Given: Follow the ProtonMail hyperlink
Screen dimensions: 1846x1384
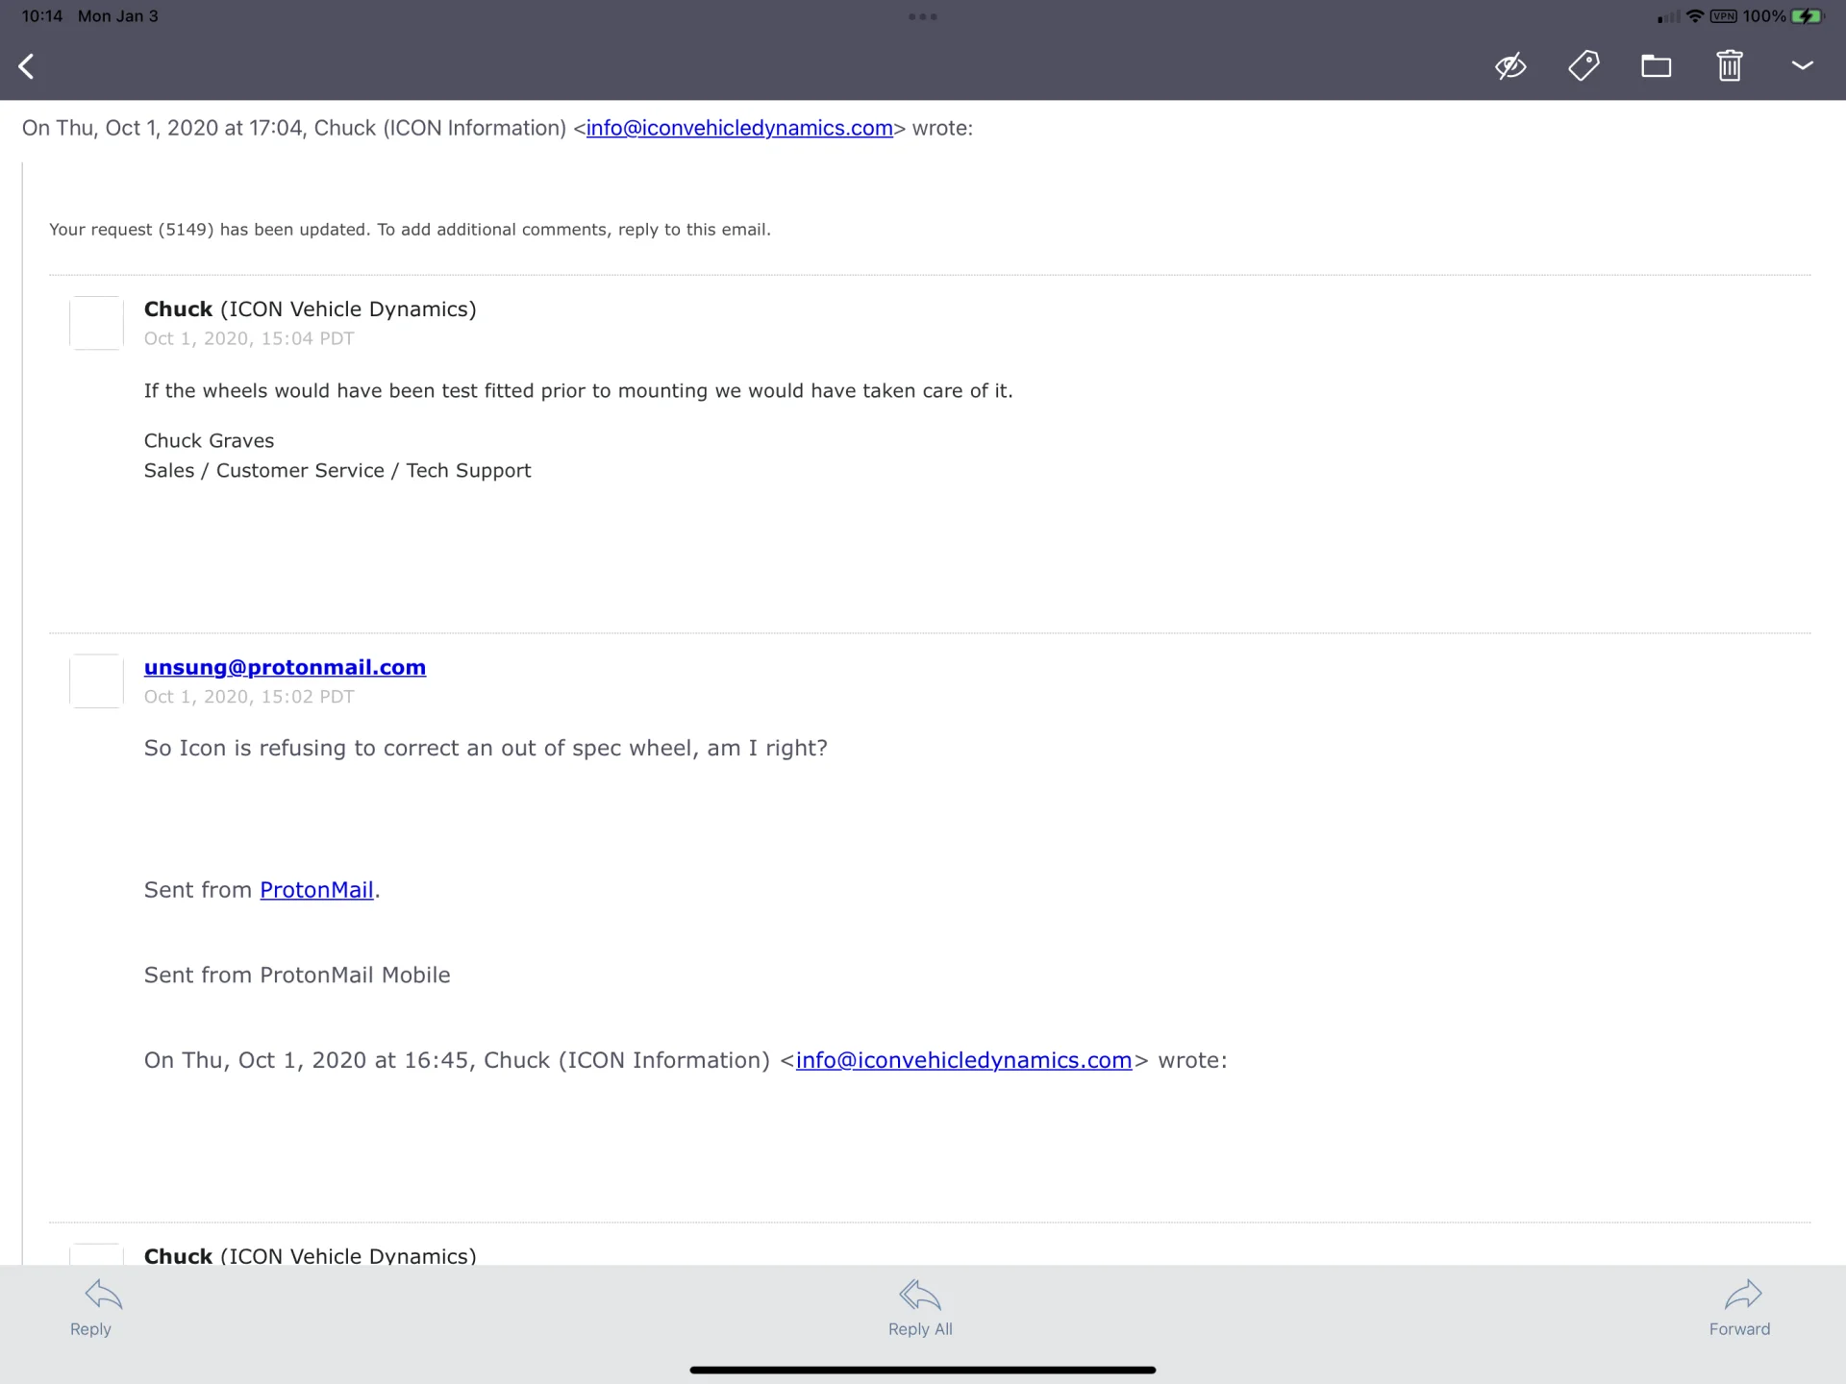Looking at the screenshot, I should point(316,890).
